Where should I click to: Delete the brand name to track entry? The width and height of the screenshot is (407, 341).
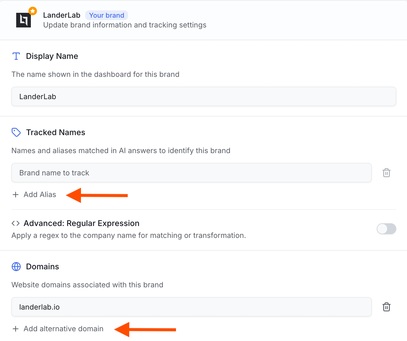click(387, 173)
